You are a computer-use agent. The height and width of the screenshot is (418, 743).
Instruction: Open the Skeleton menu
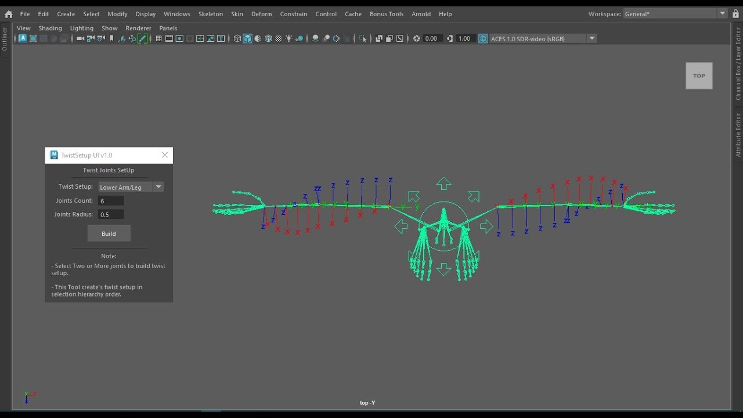click(210, 14)
